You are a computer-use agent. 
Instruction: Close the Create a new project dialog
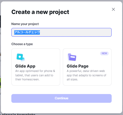click(x=113, y=9)
